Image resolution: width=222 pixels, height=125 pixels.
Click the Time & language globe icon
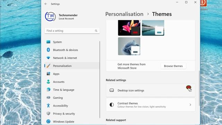coord(48,90)
